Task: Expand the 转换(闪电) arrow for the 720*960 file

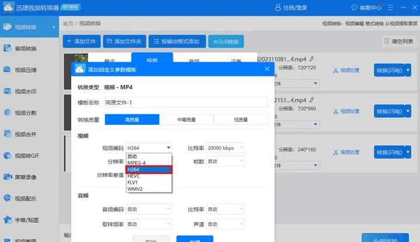Action: 408,111
